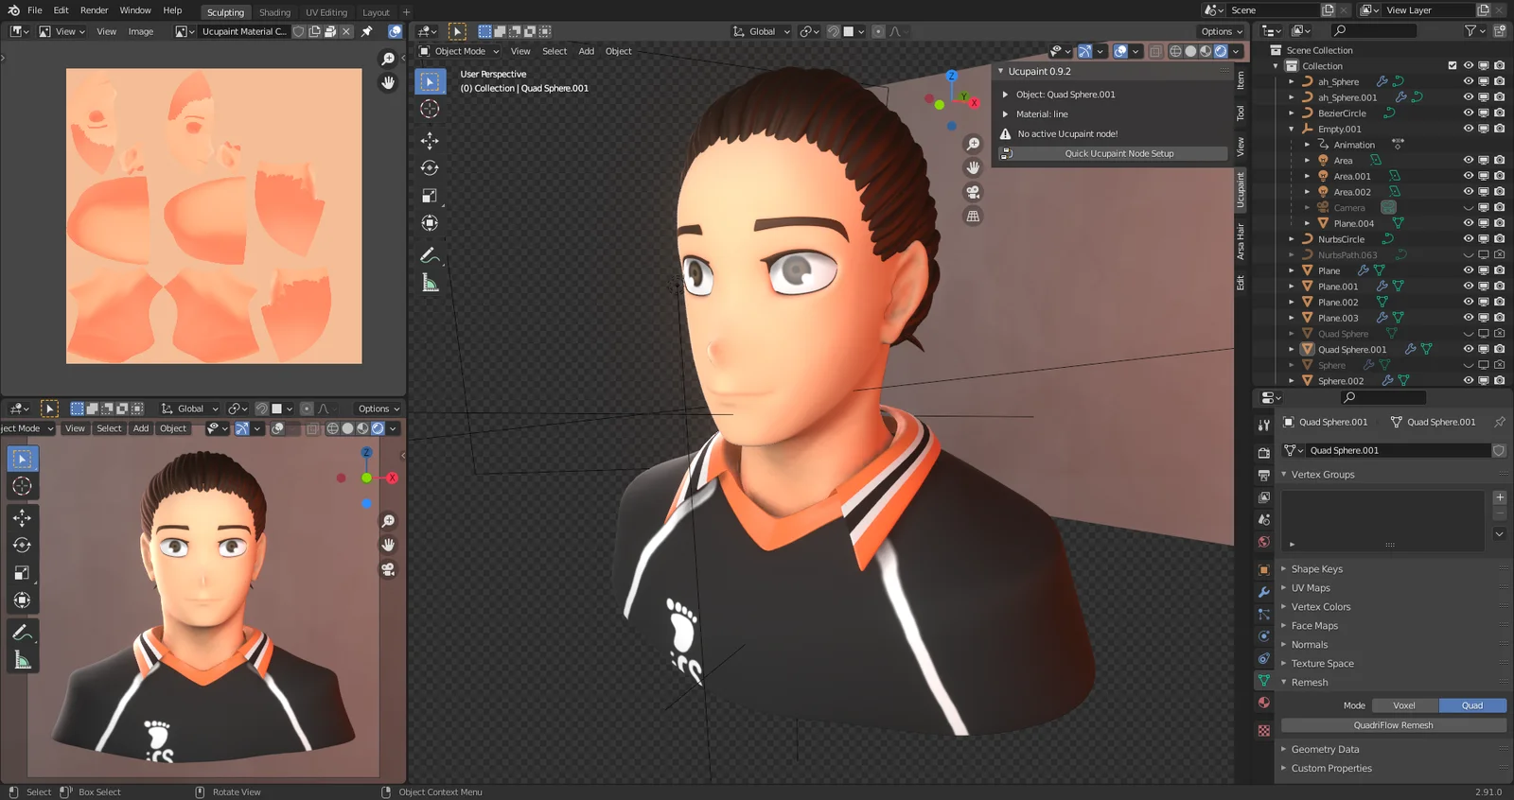
Task: Select Move tool in lower-left viewport
Action: point(22,517)
